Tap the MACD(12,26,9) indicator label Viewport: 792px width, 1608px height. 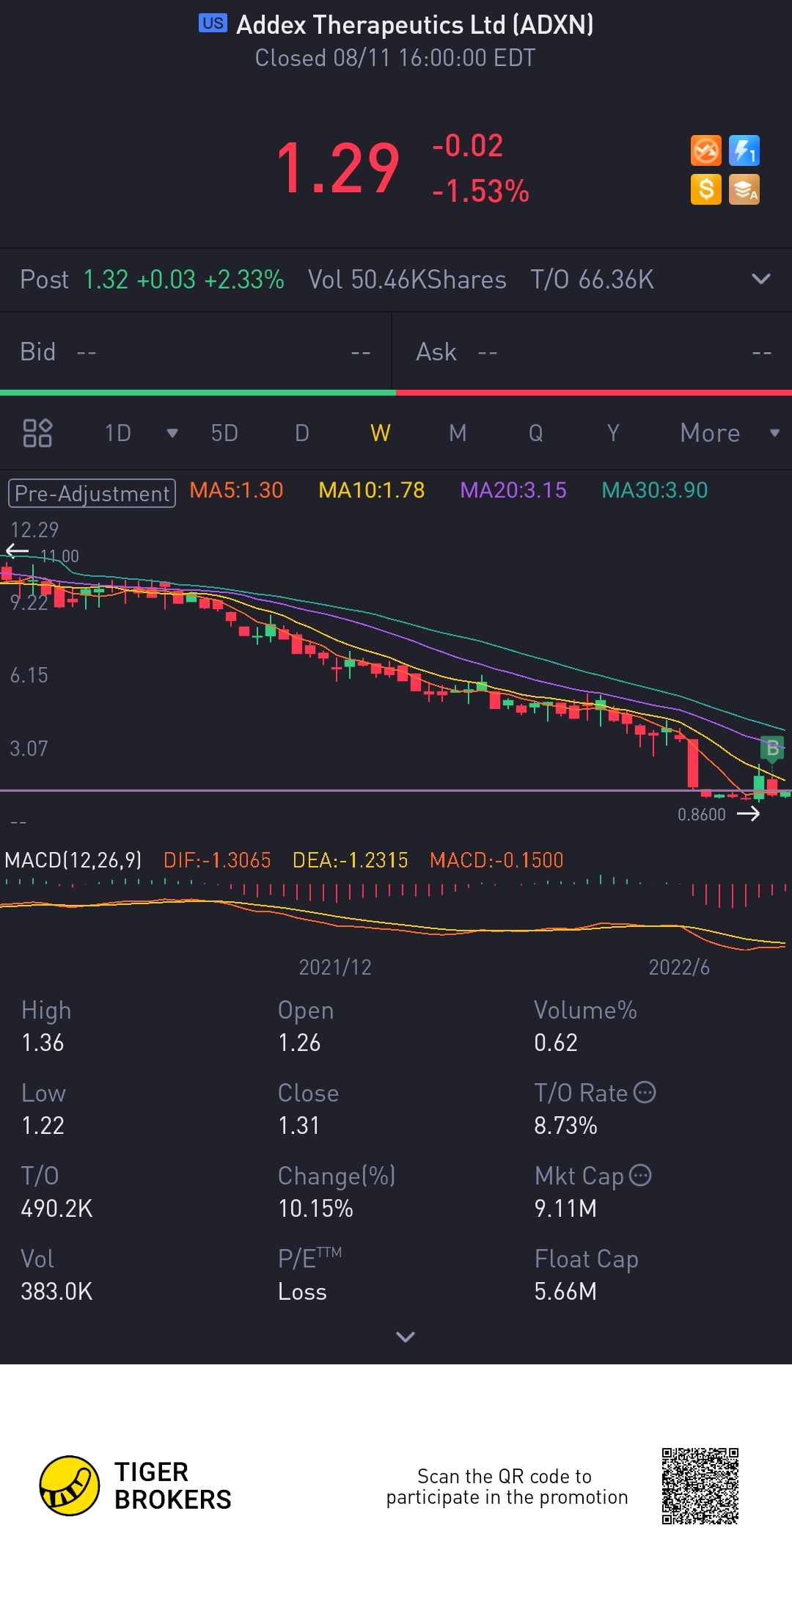tap(73, 860)
